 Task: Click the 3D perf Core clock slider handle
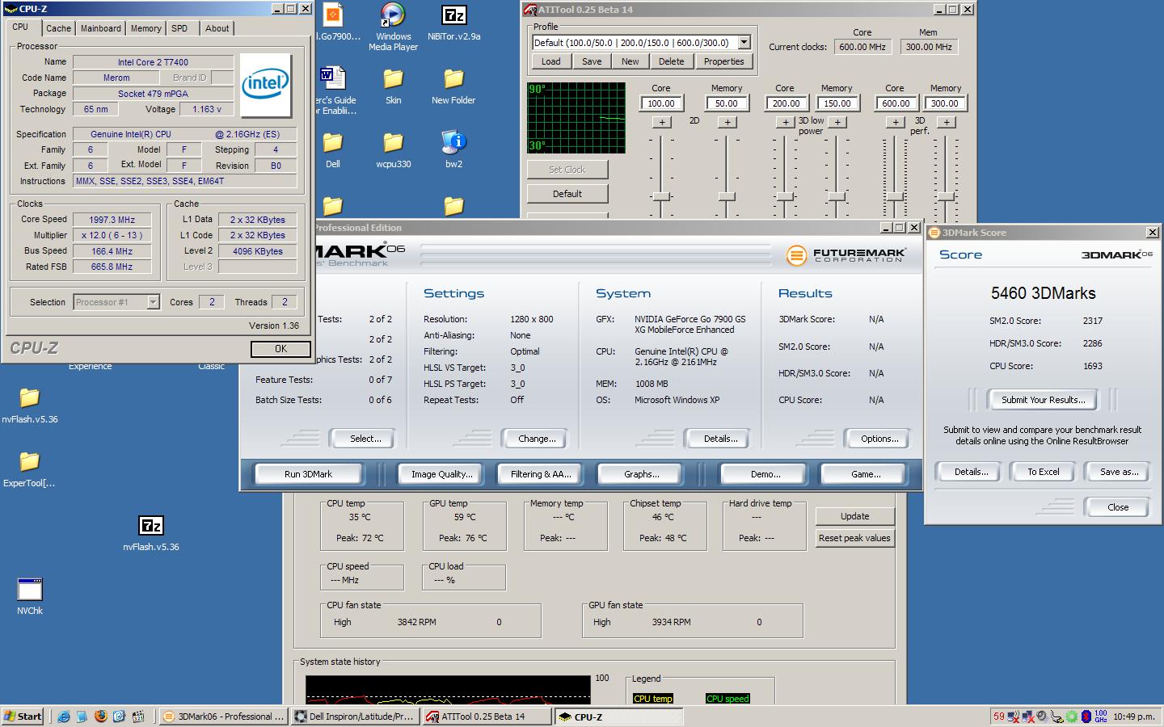(894, 197)
